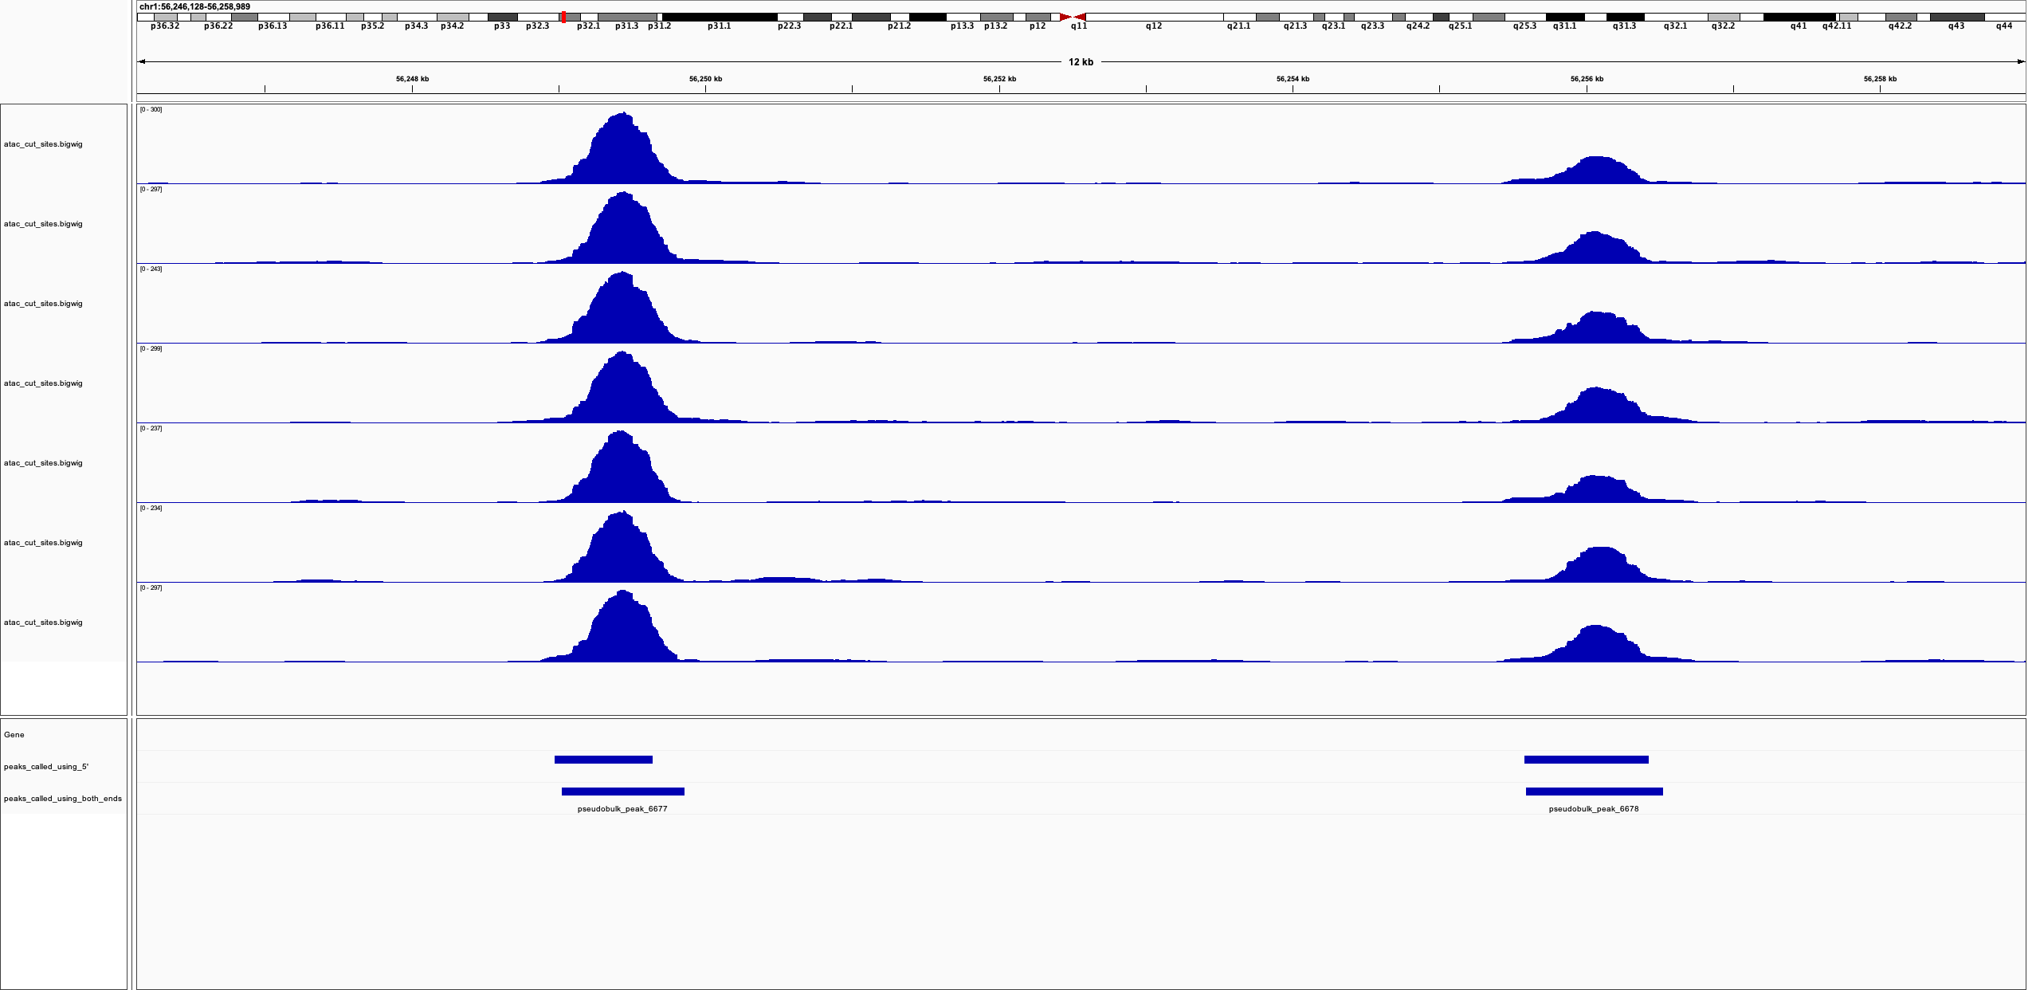
Task: Click the 56,252 kb tick on the ruler
Action: pos(998,79)
